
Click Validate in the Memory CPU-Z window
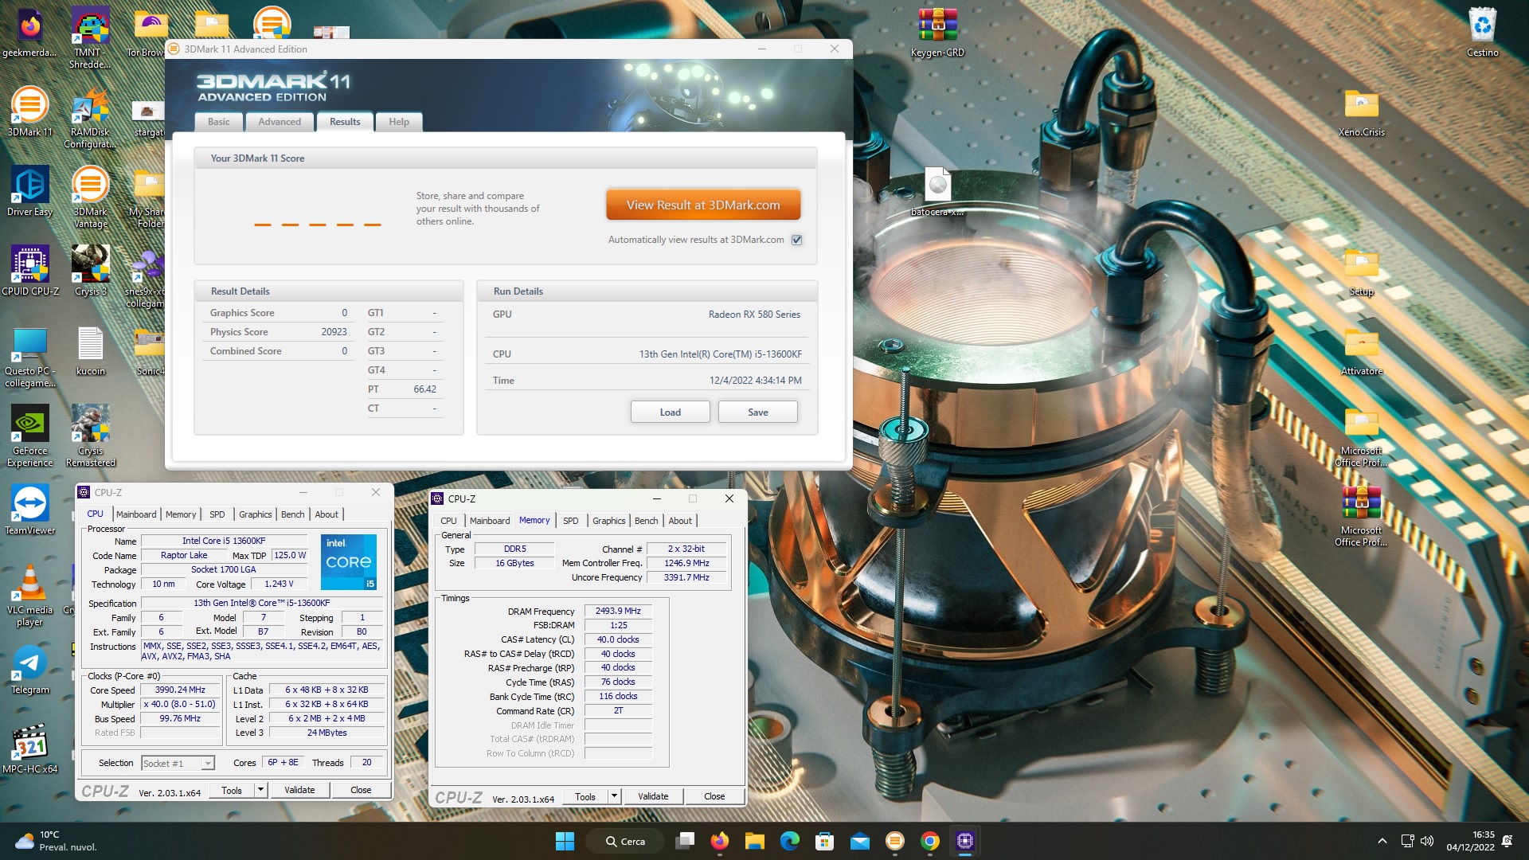point(653,796)
